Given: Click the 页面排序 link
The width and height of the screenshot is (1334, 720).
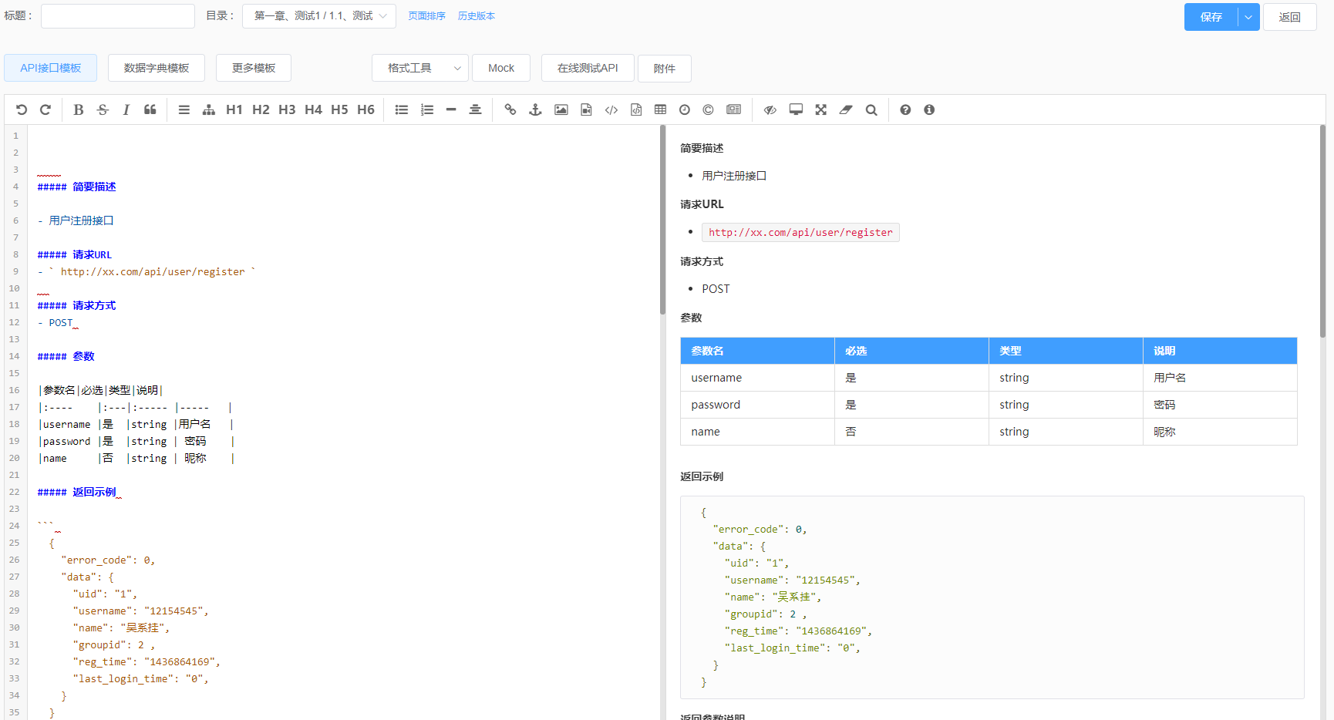Looking at the screenshot, I should coord(426,16).
